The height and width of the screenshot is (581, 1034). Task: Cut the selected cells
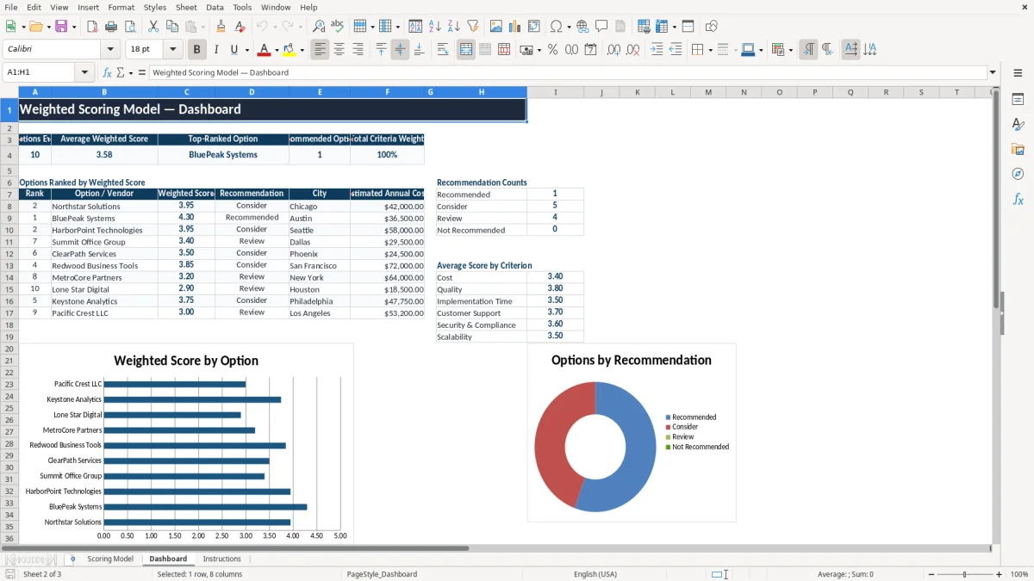153,27
